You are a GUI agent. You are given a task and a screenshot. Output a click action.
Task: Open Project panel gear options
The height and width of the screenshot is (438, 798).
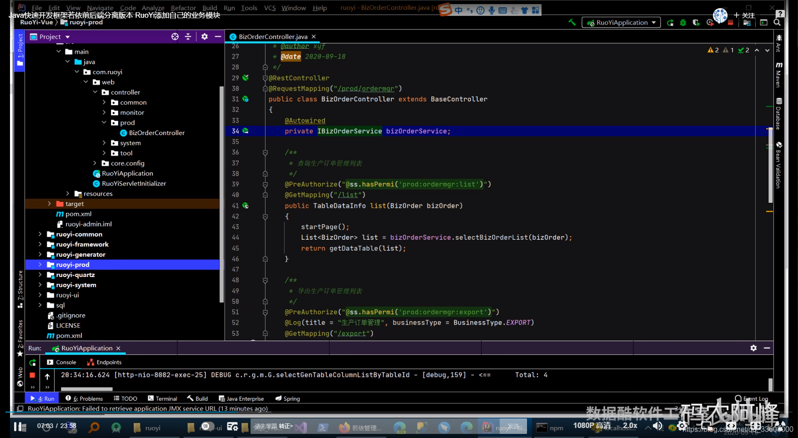[205, 36]
